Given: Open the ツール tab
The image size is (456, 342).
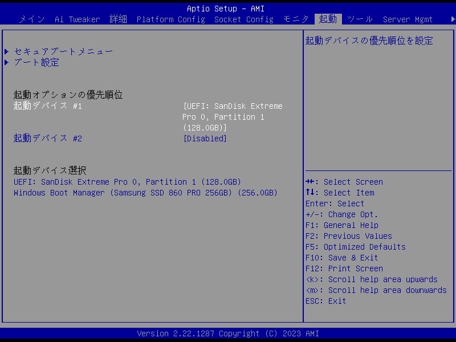Looking at the screenshot, I should pos(360,19).
